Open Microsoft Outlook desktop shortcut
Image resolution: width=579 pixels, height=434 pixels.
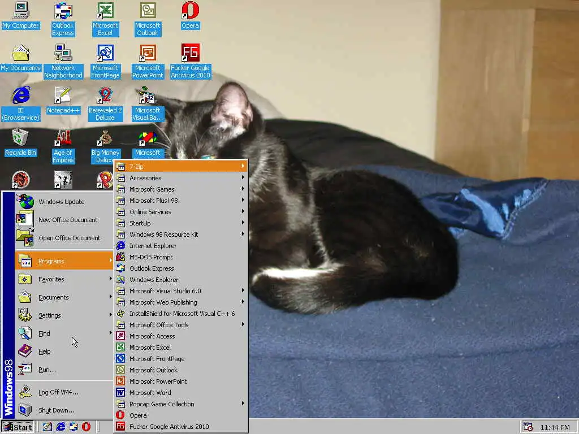(x=148, y=19)
